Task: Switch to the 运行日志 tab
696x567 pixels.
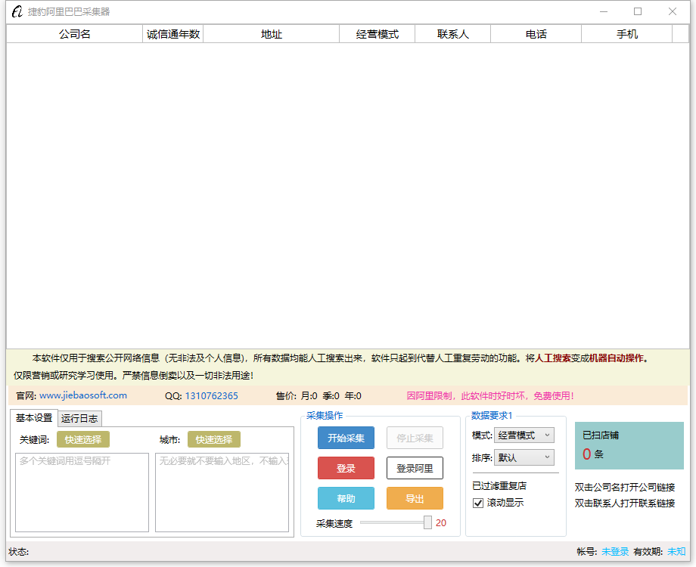Action: 79,418
